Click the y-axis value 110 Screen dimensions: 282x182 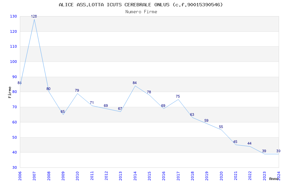pos(14,46)
